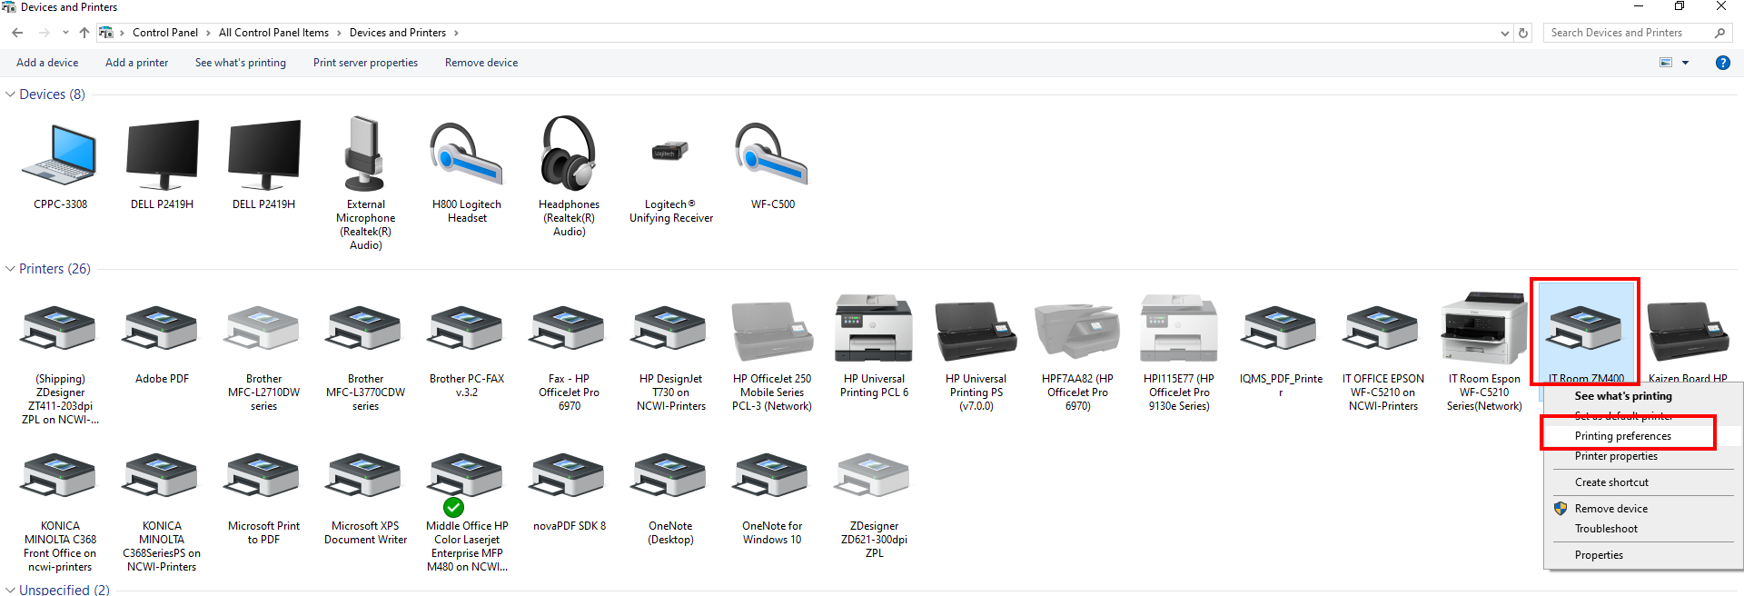
Task: Select the H800 Logitech Headset icon
Action: click(x=467, y=154)
